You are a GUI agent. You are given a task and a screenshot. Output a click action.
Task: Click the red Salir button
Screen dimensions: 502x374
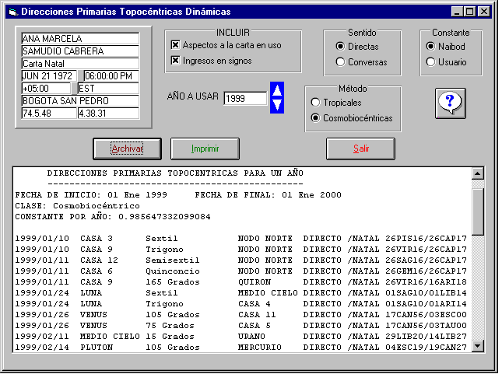(360, 149)
